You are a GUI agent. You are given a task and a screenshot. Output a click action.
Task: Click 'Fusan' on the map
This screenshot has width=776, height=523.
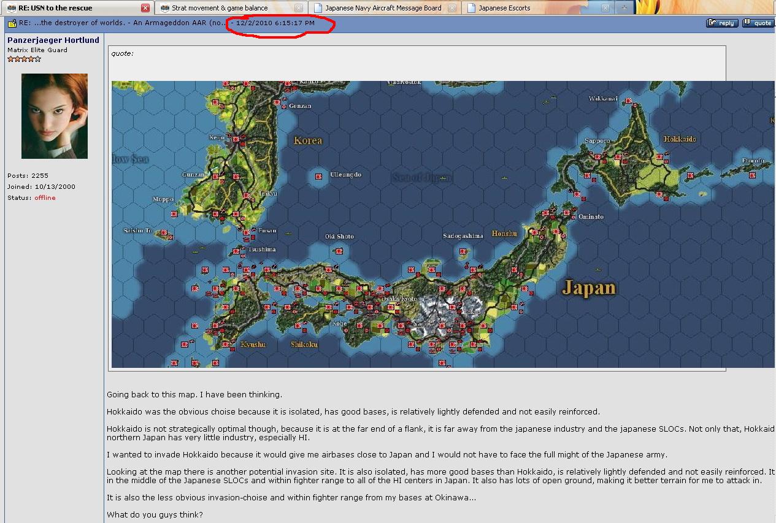(267, 231)
